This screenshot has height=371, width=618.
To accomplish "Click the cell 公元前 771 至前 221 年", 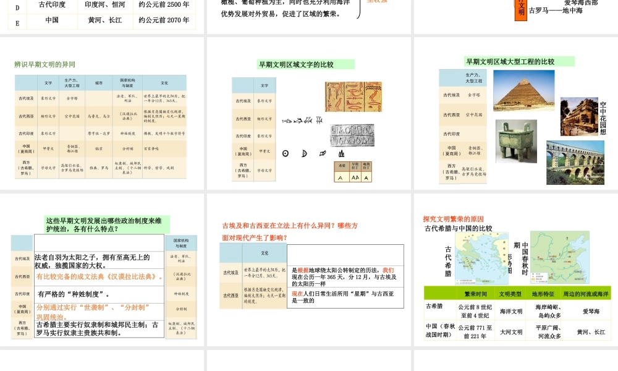I will 475,332.
